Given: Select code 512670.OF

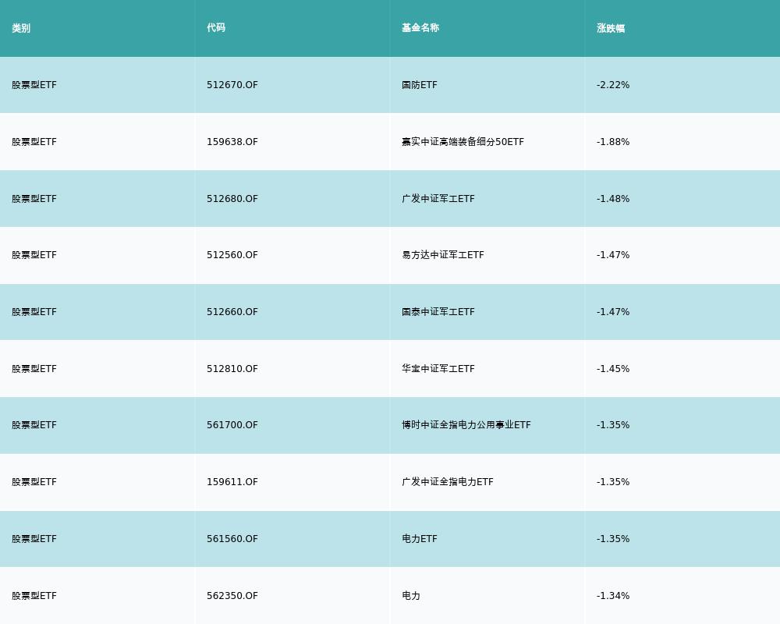Looking at the screenshot, I should [232, 85].
